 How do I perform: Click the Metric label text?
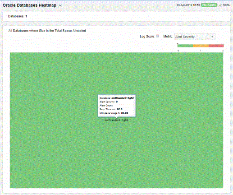click(168, 37)
